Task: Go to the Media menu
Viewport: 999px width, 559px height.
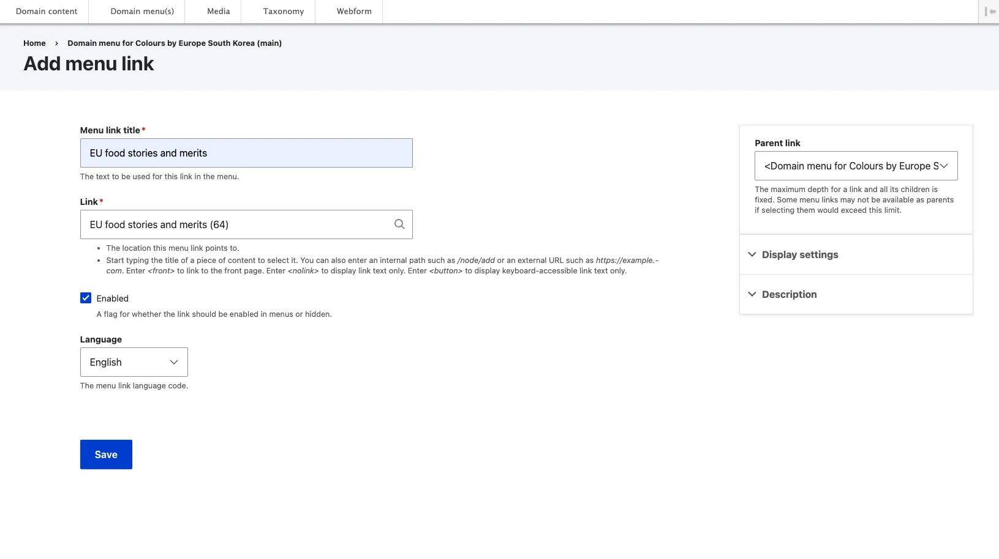Action: [x=219, y=12]
